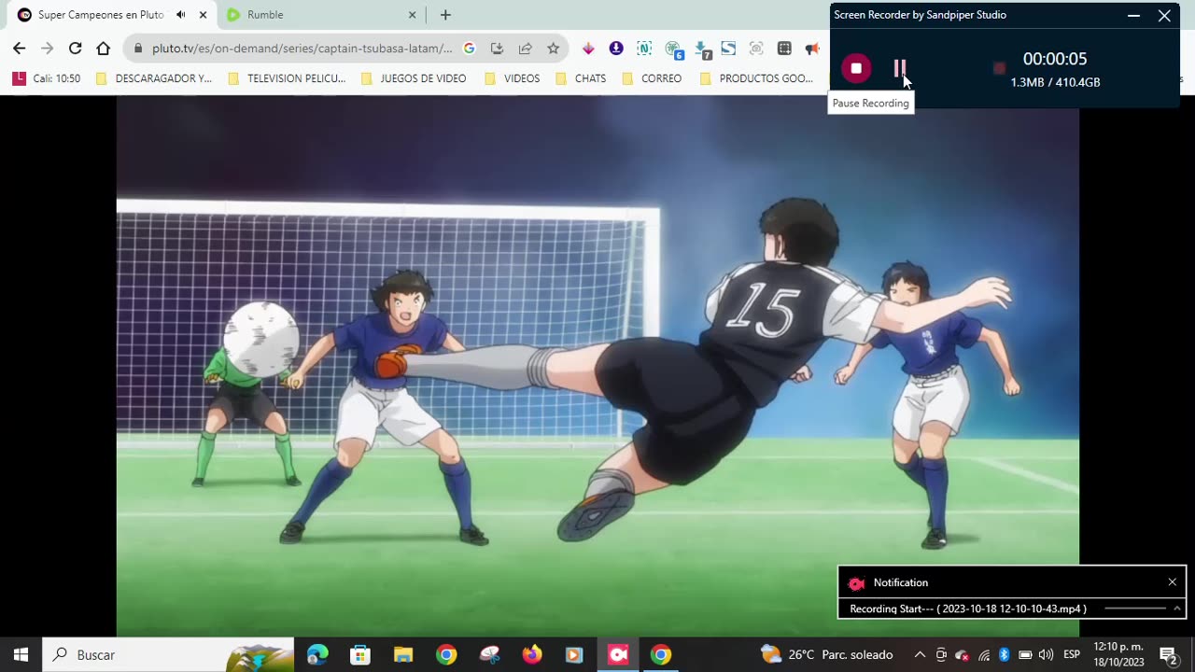Open the 26°C weather widget
Viewport: 1195px width, 672px height.
(827, 654)
